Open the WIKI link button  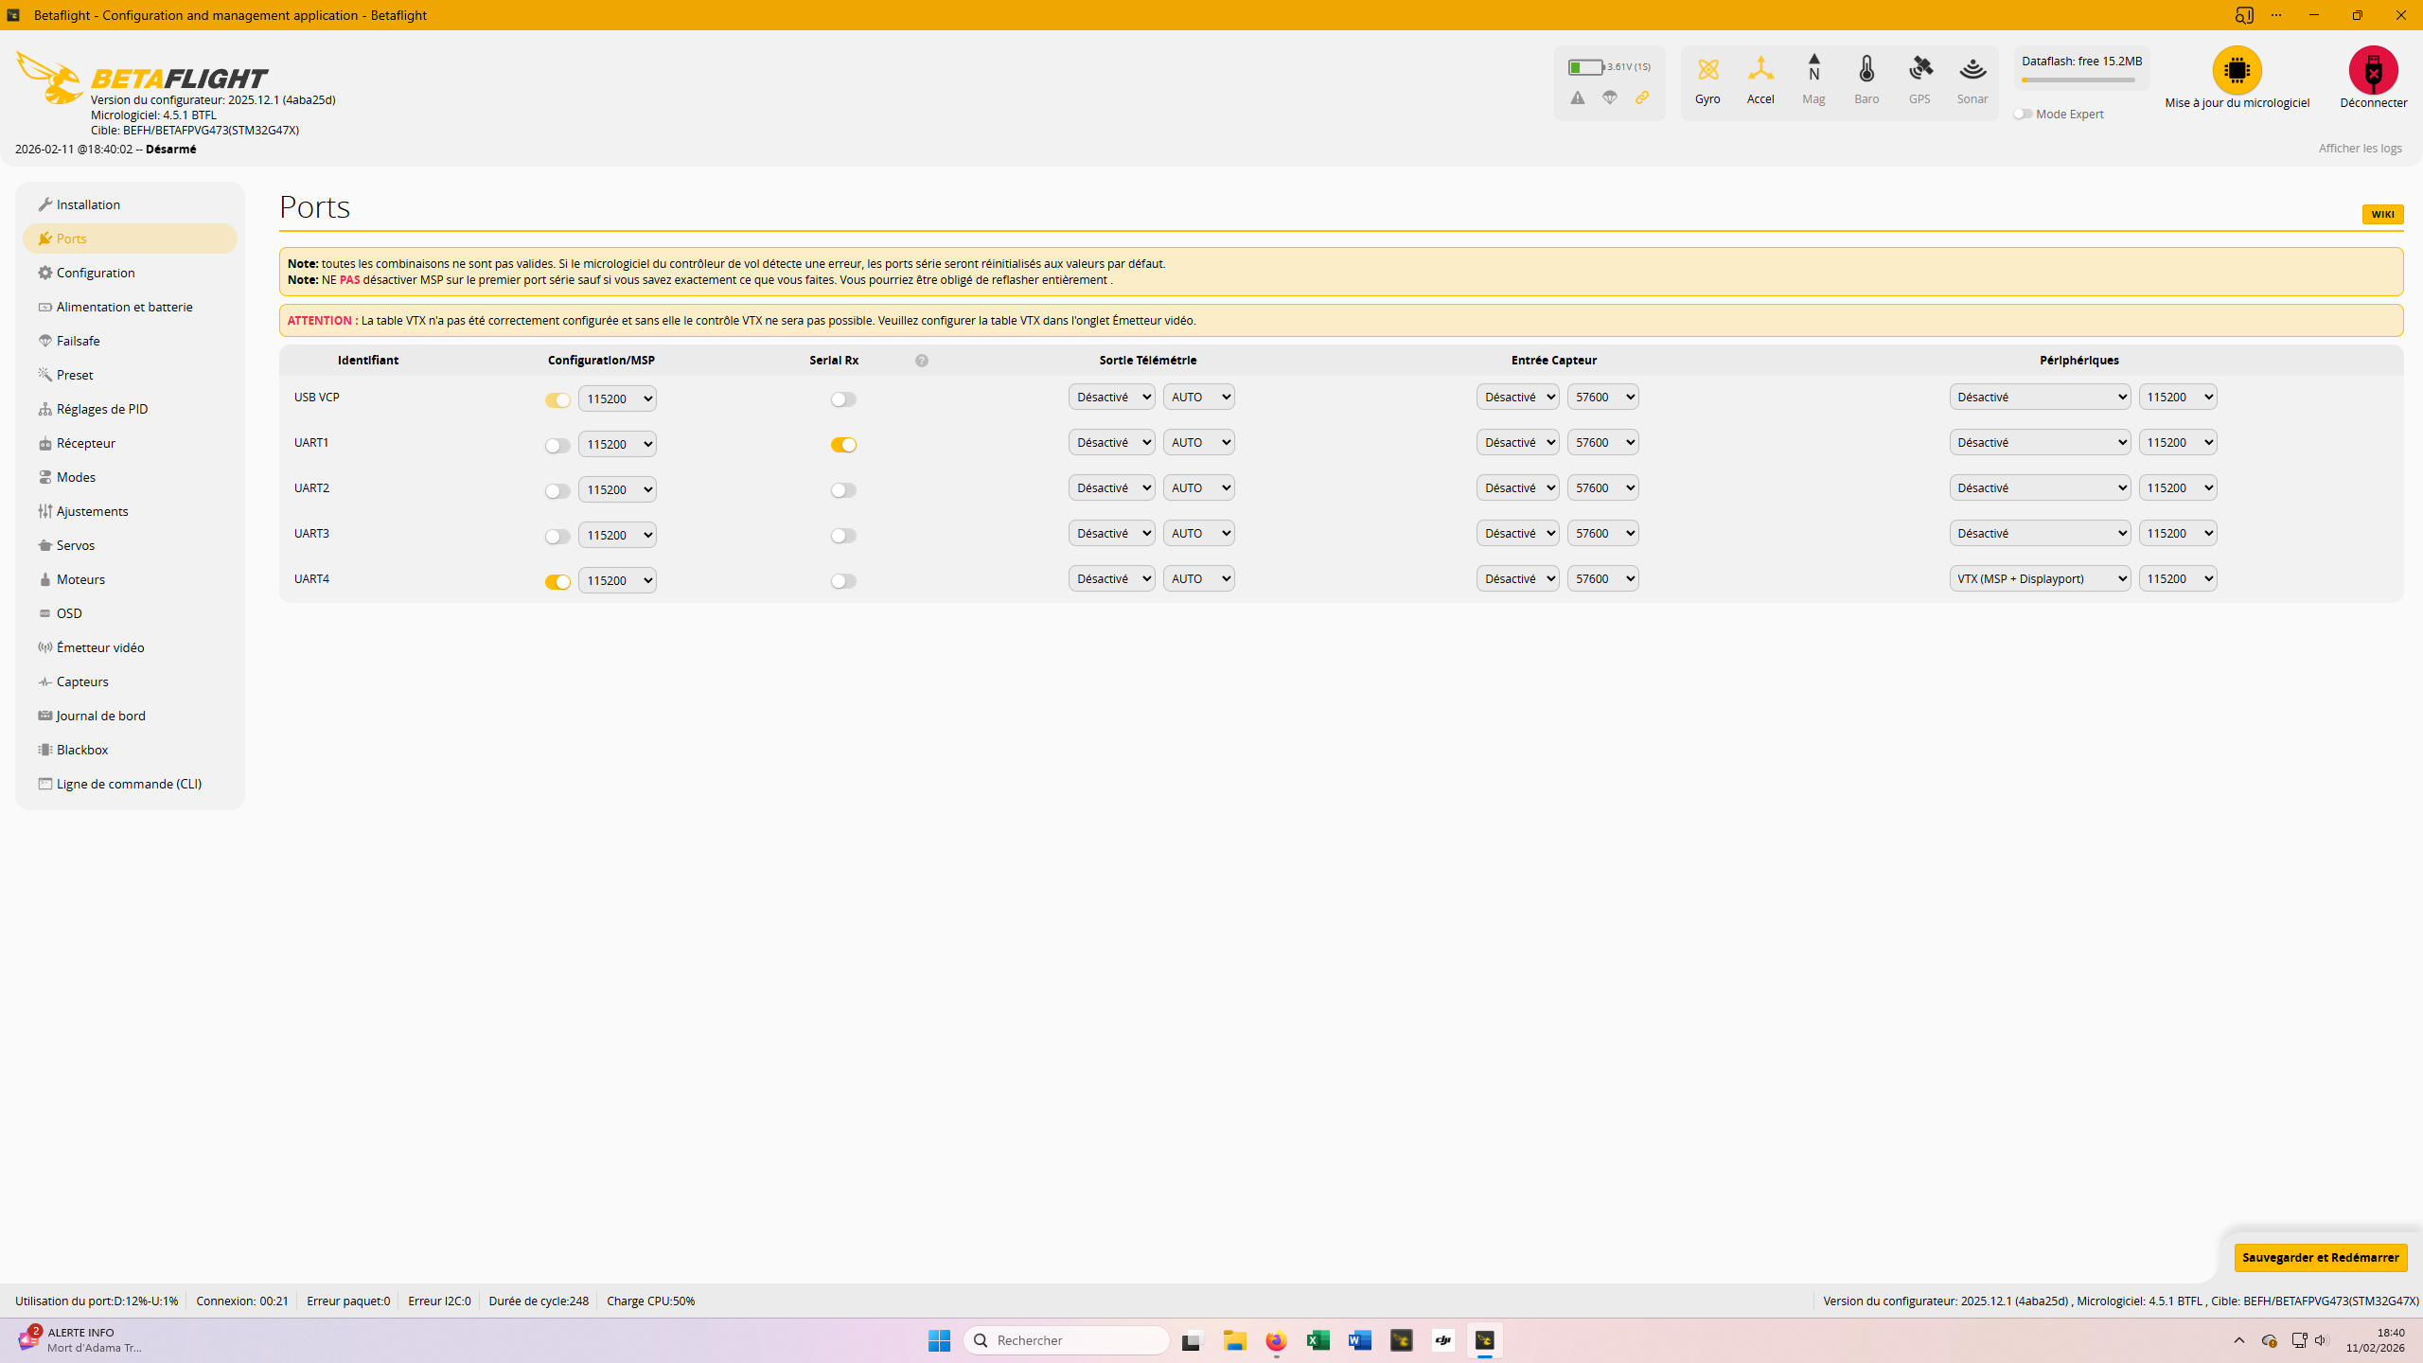tap(2382, 214)
